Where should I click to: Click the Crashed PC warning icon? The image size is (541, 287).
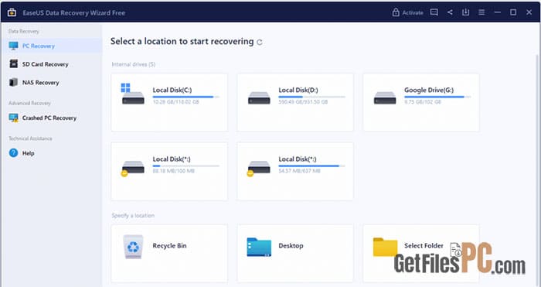[13, 118]
